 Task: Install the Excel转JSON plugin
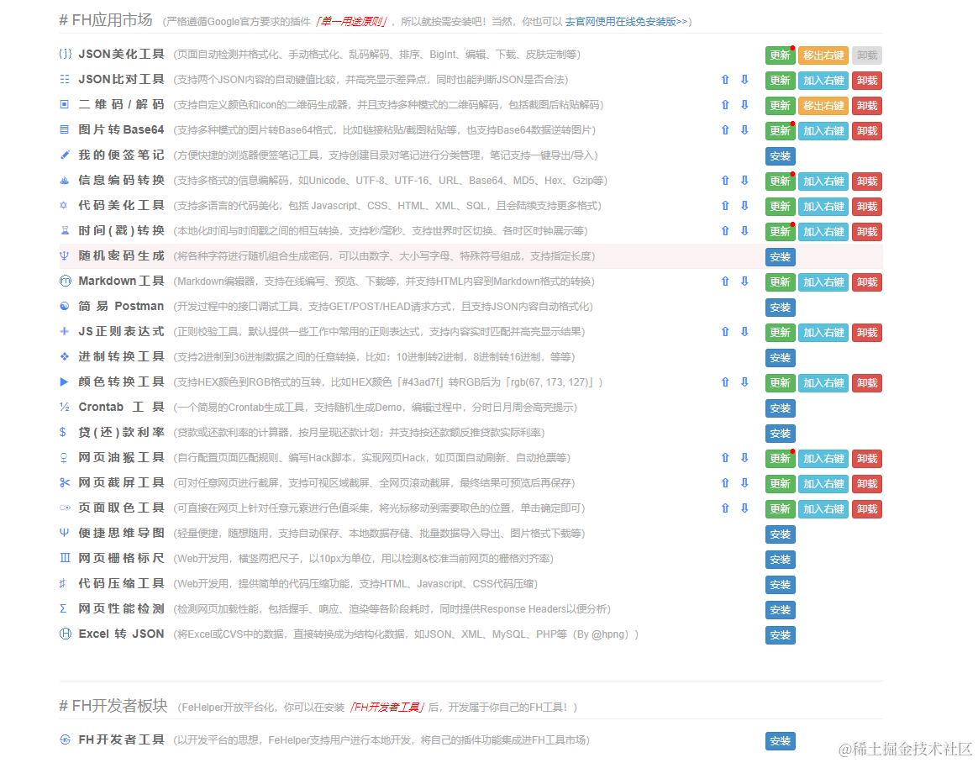click(781, 635)
